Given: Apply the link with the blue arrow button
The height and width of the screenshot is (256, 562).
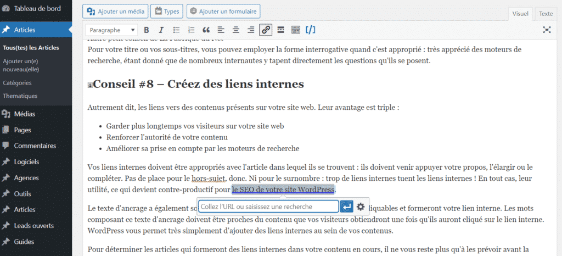Looking at the screenshot, I should tap(346, 207).
